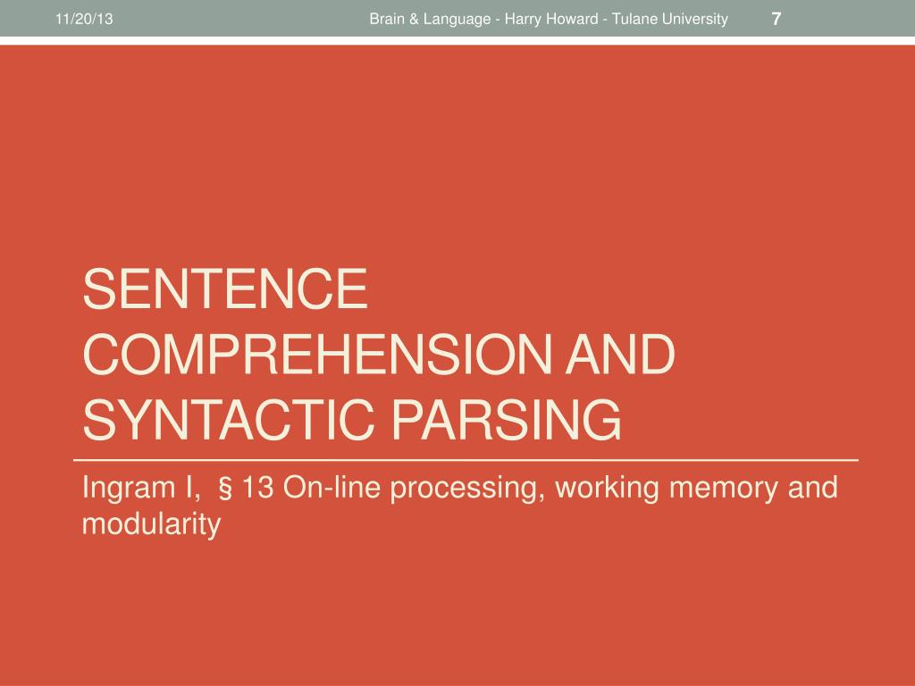The image size is (915, 686).
Task: Click working memory in the subtitle
Action: (x=666, y=489)
